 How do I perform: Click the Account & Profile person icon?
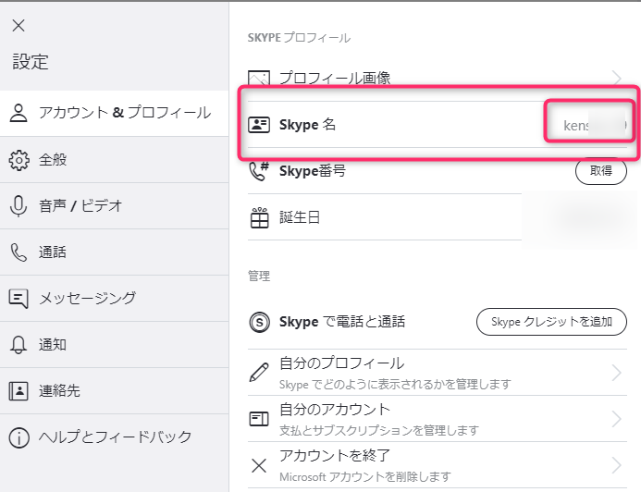(x=18, y=114)
